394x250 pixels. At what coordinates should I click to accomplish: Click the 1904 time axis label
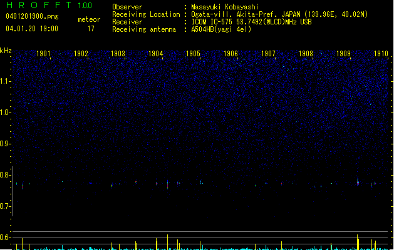point(156,54)
